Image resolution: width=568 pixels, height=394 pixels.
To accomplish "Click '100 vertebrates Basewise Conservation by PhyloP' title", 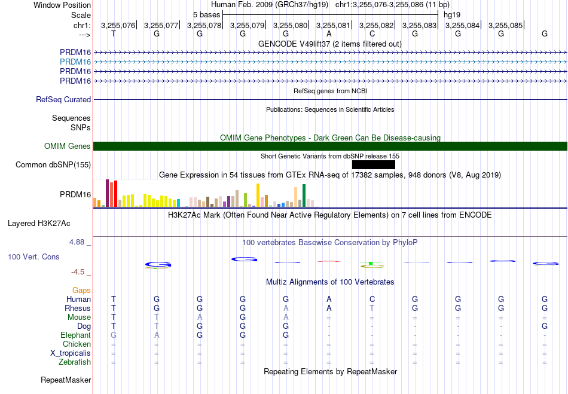I will coord(330,243).
